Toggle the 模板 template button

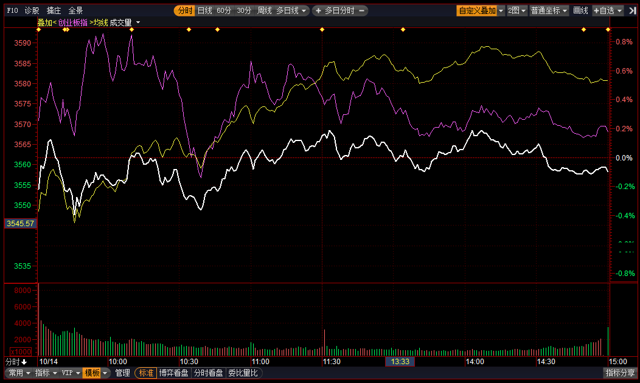pos(92,373)
